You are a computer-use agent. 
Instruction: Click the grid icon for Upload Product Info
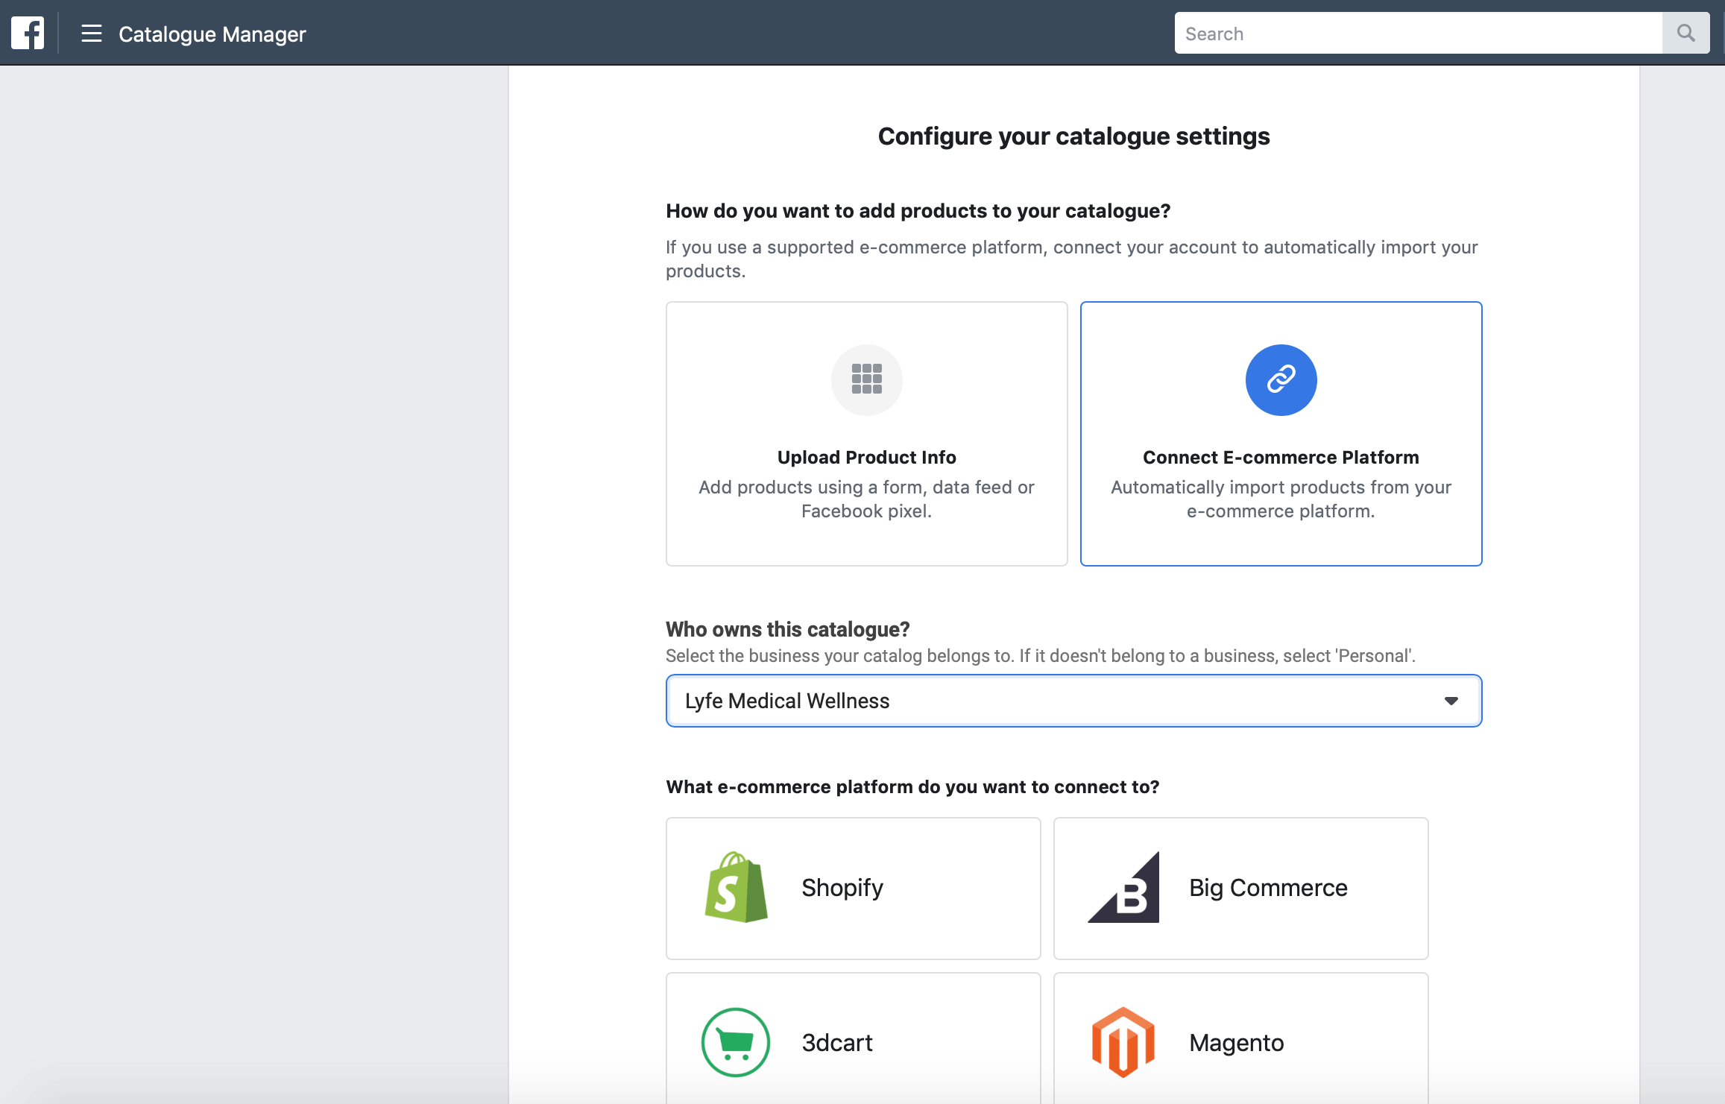point(866,379)
